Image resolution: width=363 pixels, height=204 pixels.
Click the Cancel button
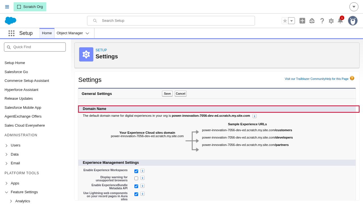click(181, 93)
